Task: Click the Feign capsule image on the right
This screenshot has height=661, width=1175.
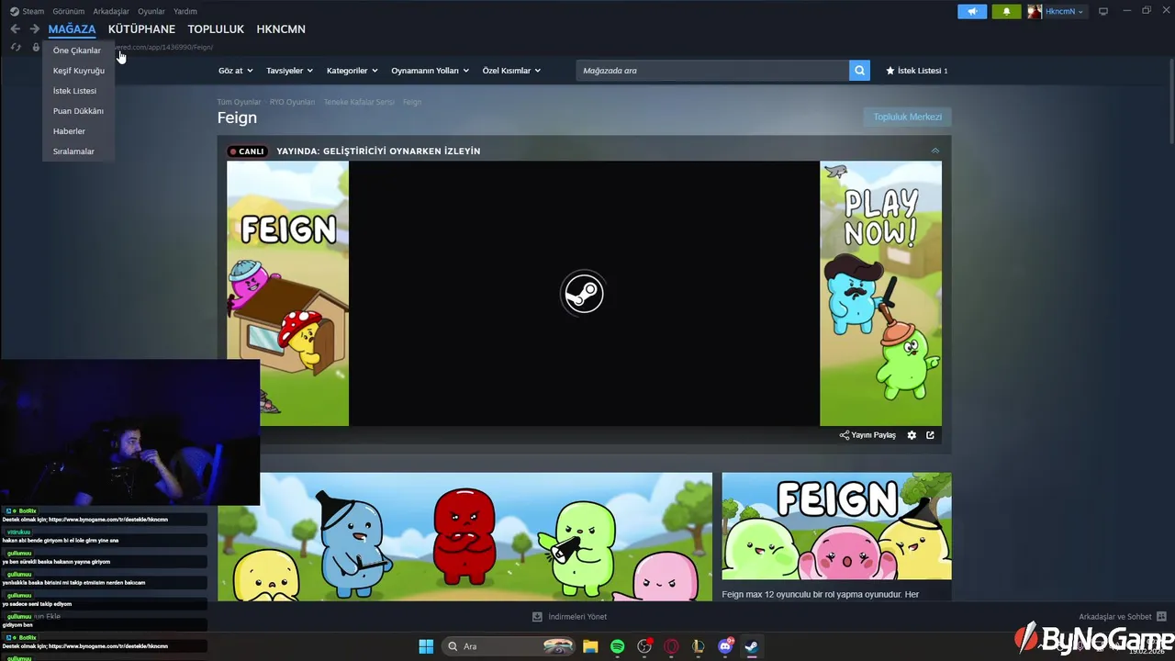Action: [836, 526]
